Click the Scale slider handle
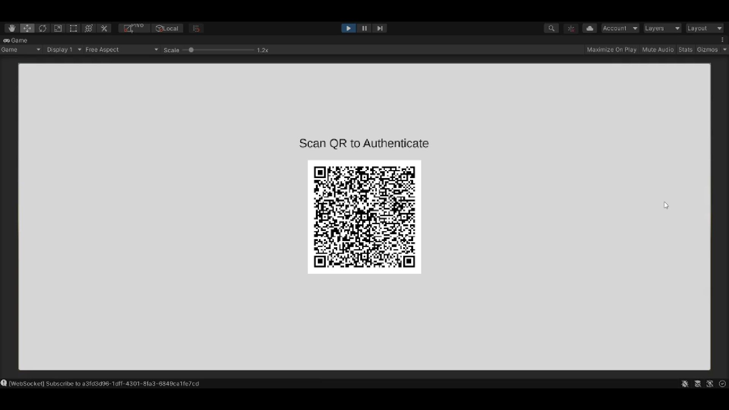 tap(191, 50)
